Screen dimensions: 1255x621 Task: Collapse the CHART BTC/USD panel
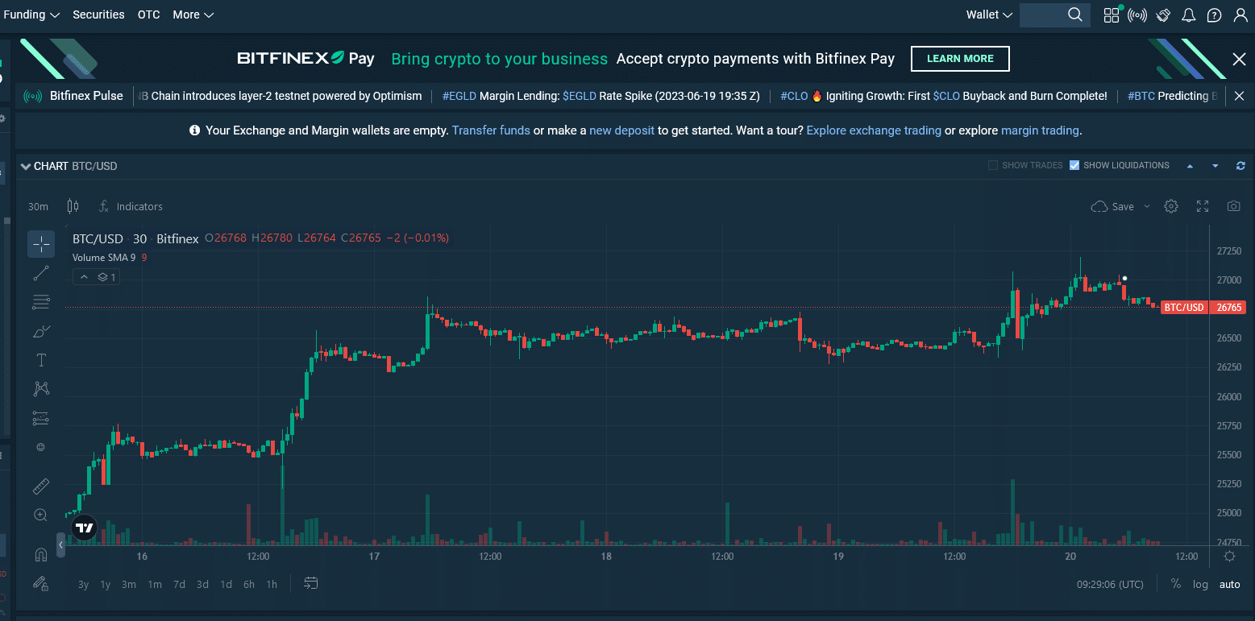(26, 166)
